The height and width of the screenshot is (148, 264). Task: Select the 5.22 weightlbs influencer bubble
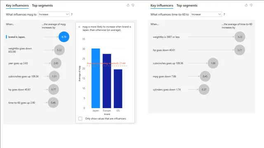(x=59, y=50)
